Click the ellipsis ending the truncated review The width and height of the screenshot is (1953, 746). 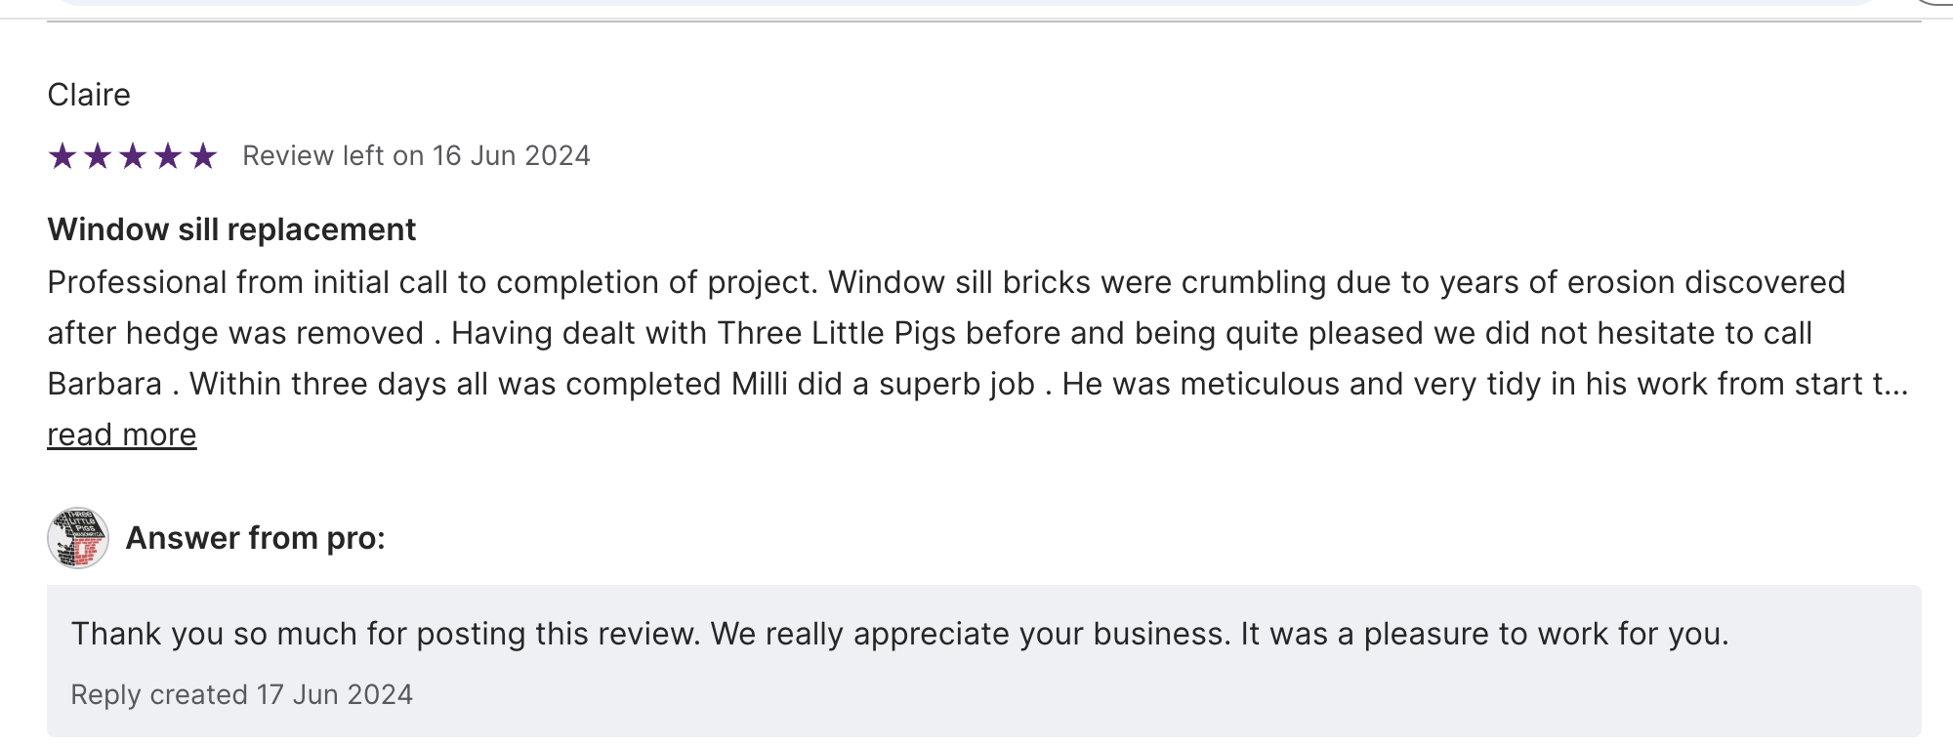tap(1895, 385)
